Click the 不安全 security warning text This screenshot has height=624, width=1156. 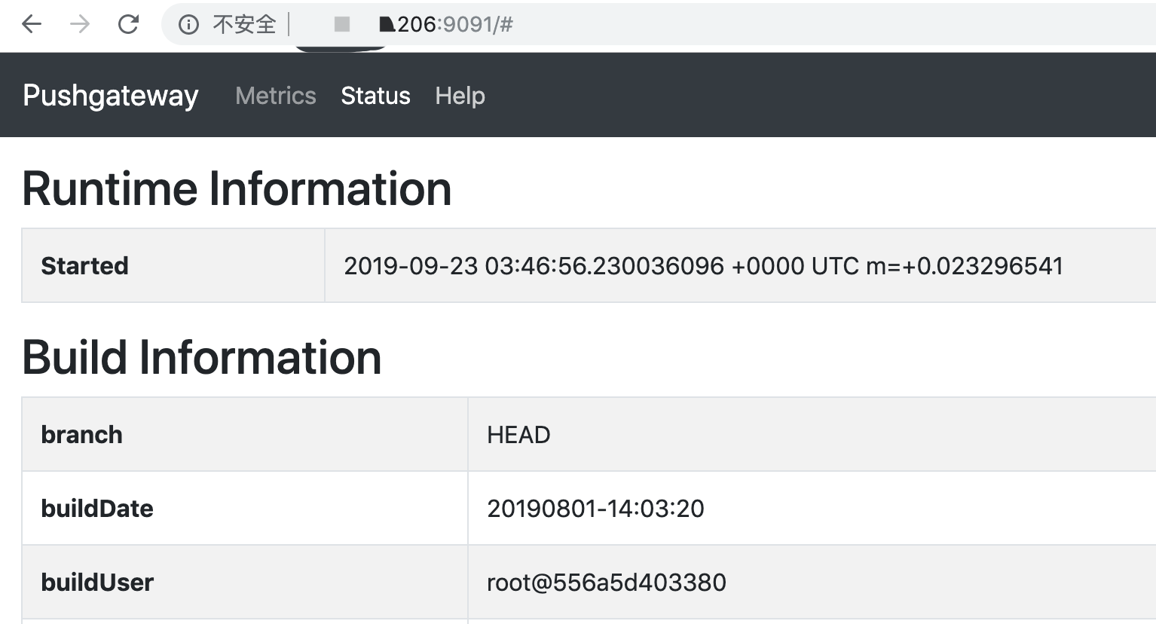click(x=244, y=25)
